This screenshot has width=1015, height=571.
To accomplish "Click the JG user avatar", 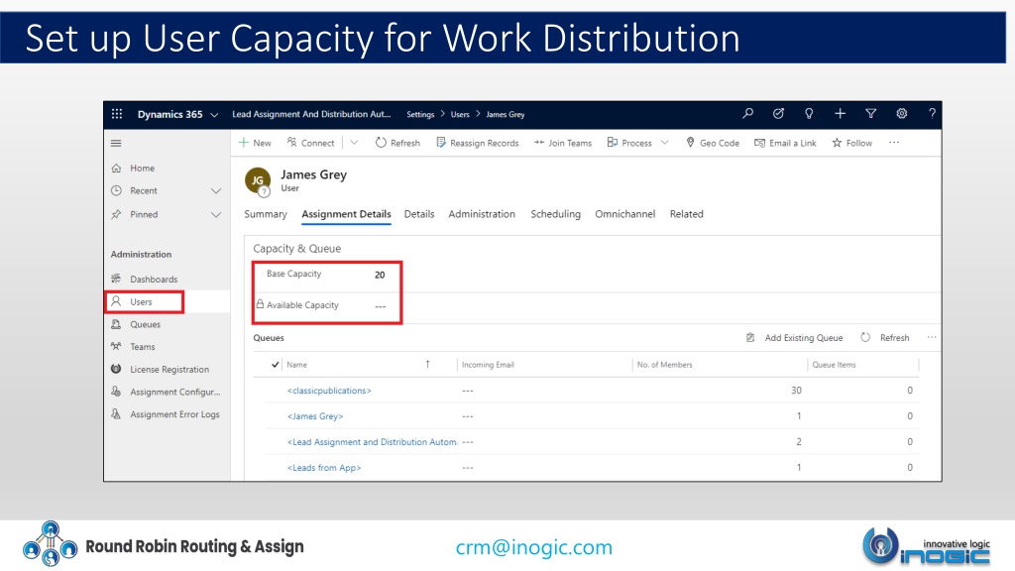I will (258, 180).
